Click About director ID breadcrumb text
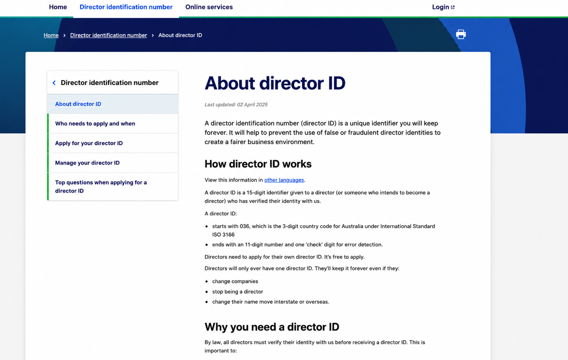This screenshot has height=360, width=568. [x=180, y=35]
